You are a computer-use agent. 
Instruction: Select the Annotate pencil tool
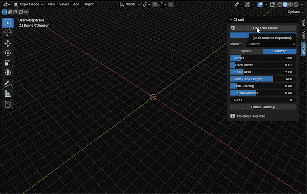[x=8, y=84]
